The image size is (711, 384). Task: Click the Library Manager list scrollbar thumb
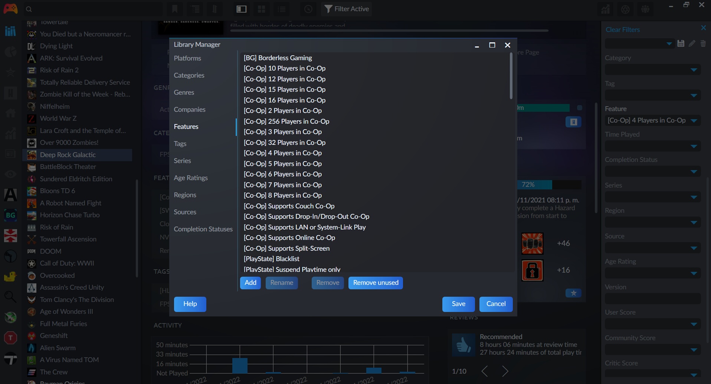[511, 76]
